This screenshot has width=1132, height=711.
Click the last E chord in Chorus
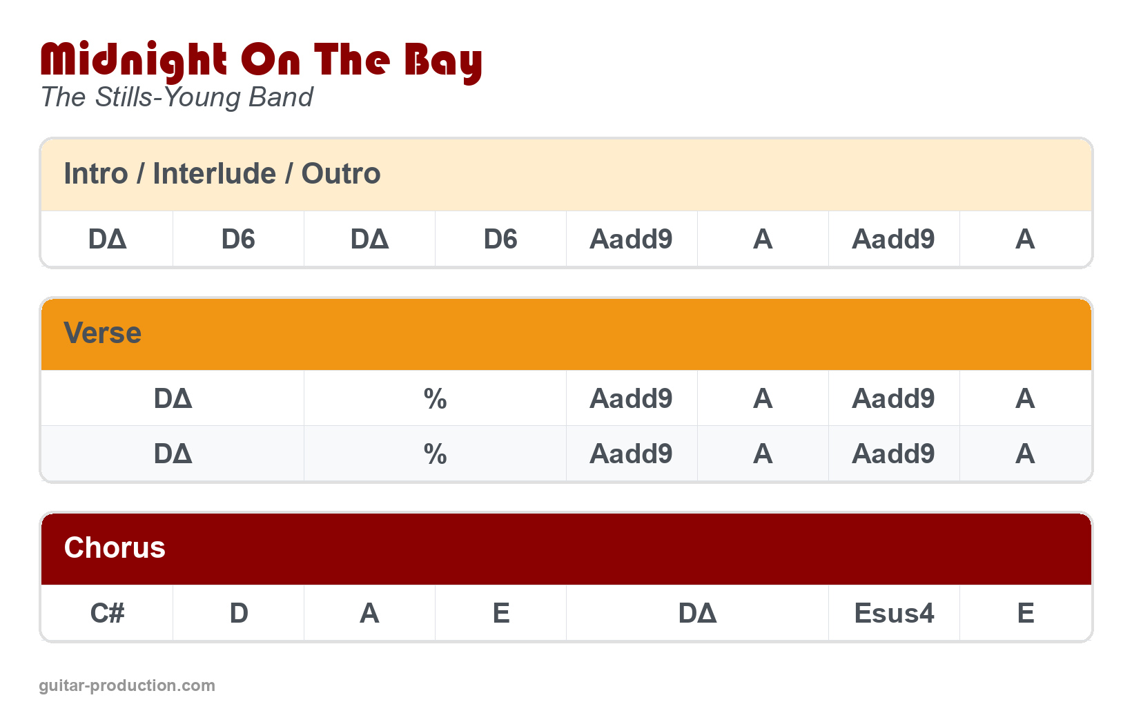[1025, 613]
